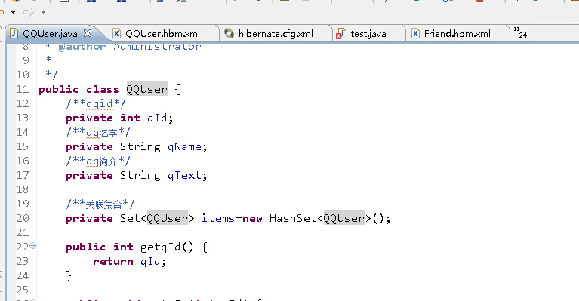Click the /**qq名字*/ comment on line 14
This screenshot has height=301, width=579.
(98, 133)
